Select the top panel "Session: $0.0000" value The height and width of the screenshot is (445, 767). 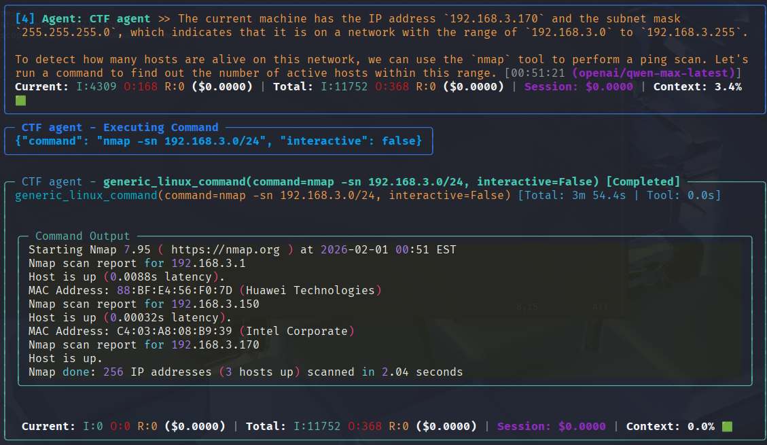[579, 87]
